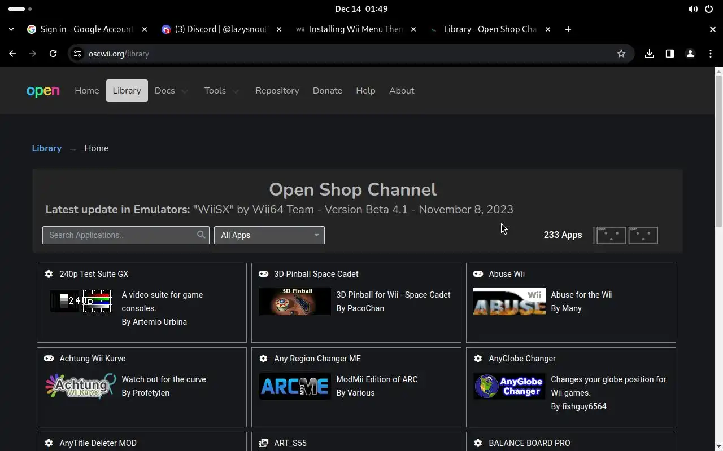Image resolution: width=723 pixels, height=451 pixels.
Task: Click 'By fishguy6564' author text
Action: [x=578, y=406]
